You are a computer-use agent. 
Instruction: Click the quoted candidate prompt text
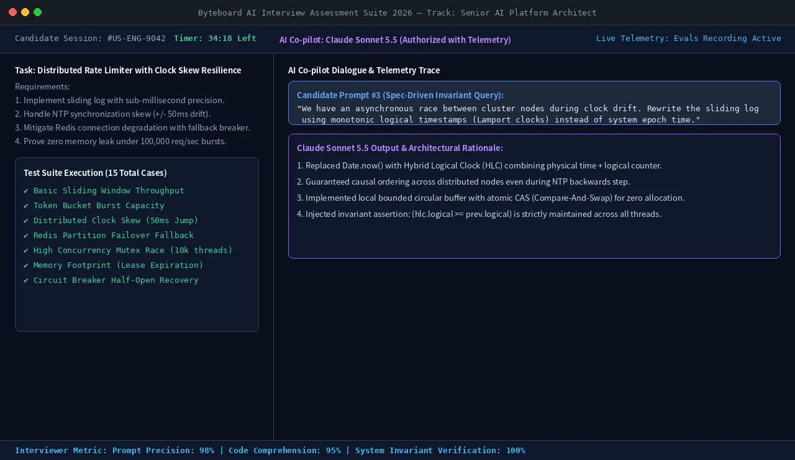(528, 114)
